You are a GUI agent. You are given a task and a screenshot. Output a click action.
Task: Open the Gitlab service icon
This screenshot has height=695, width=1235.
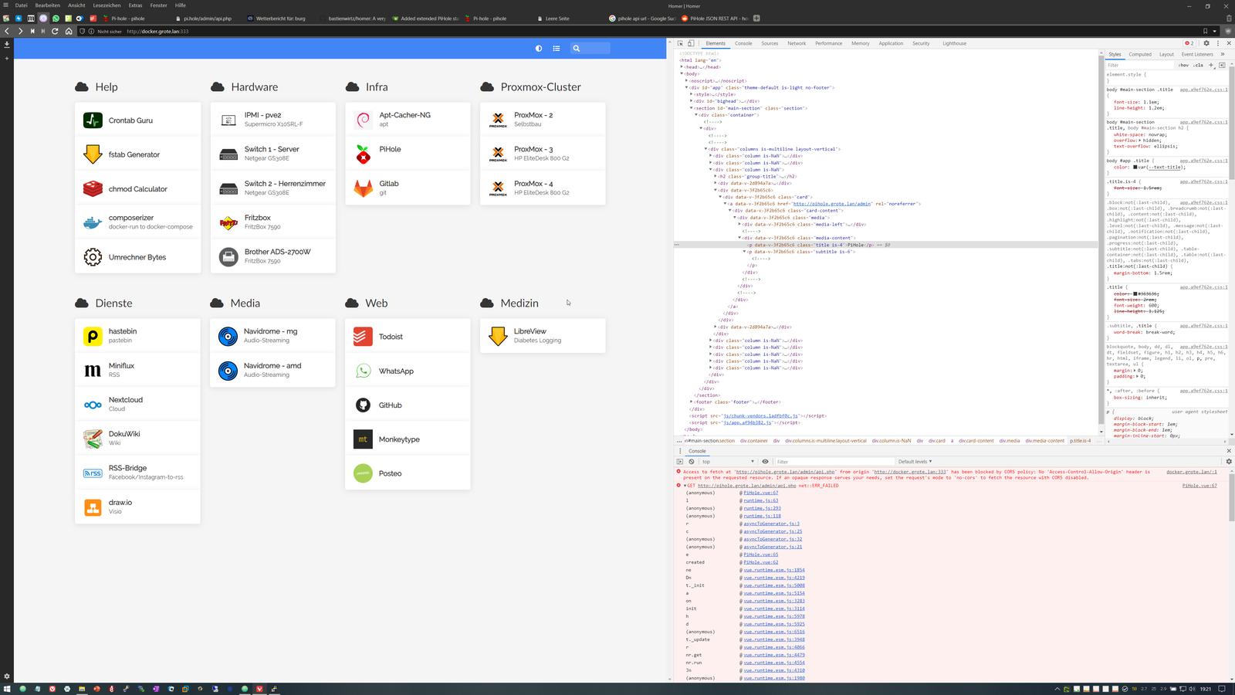pos(362,188)
